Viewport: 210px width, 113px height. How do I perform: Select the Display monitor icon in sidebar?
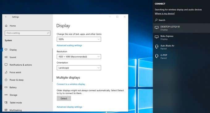pos(6,50)
